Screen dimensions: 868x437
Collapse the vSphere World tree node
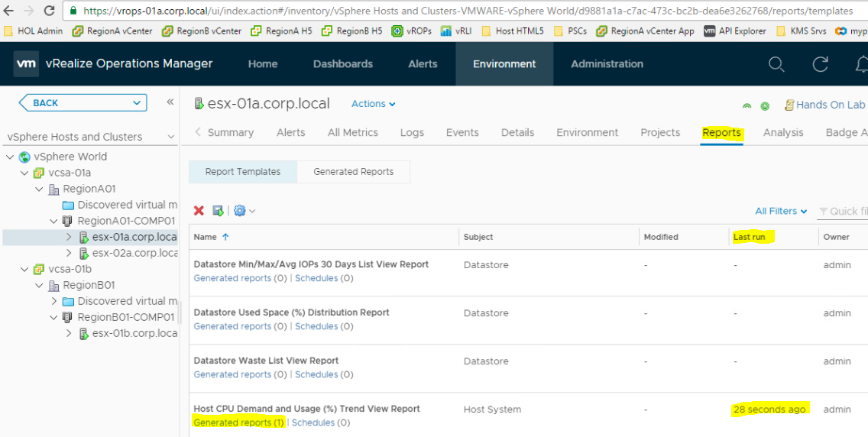click(x=10, y=157)
